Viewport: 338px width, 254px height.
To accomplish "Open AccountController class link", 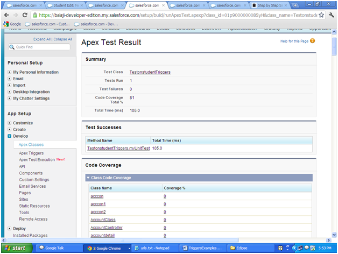I will (x=107, y=228).
